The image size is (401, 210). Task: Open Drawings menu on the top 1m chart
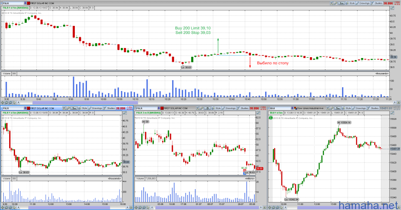point(363,3)
